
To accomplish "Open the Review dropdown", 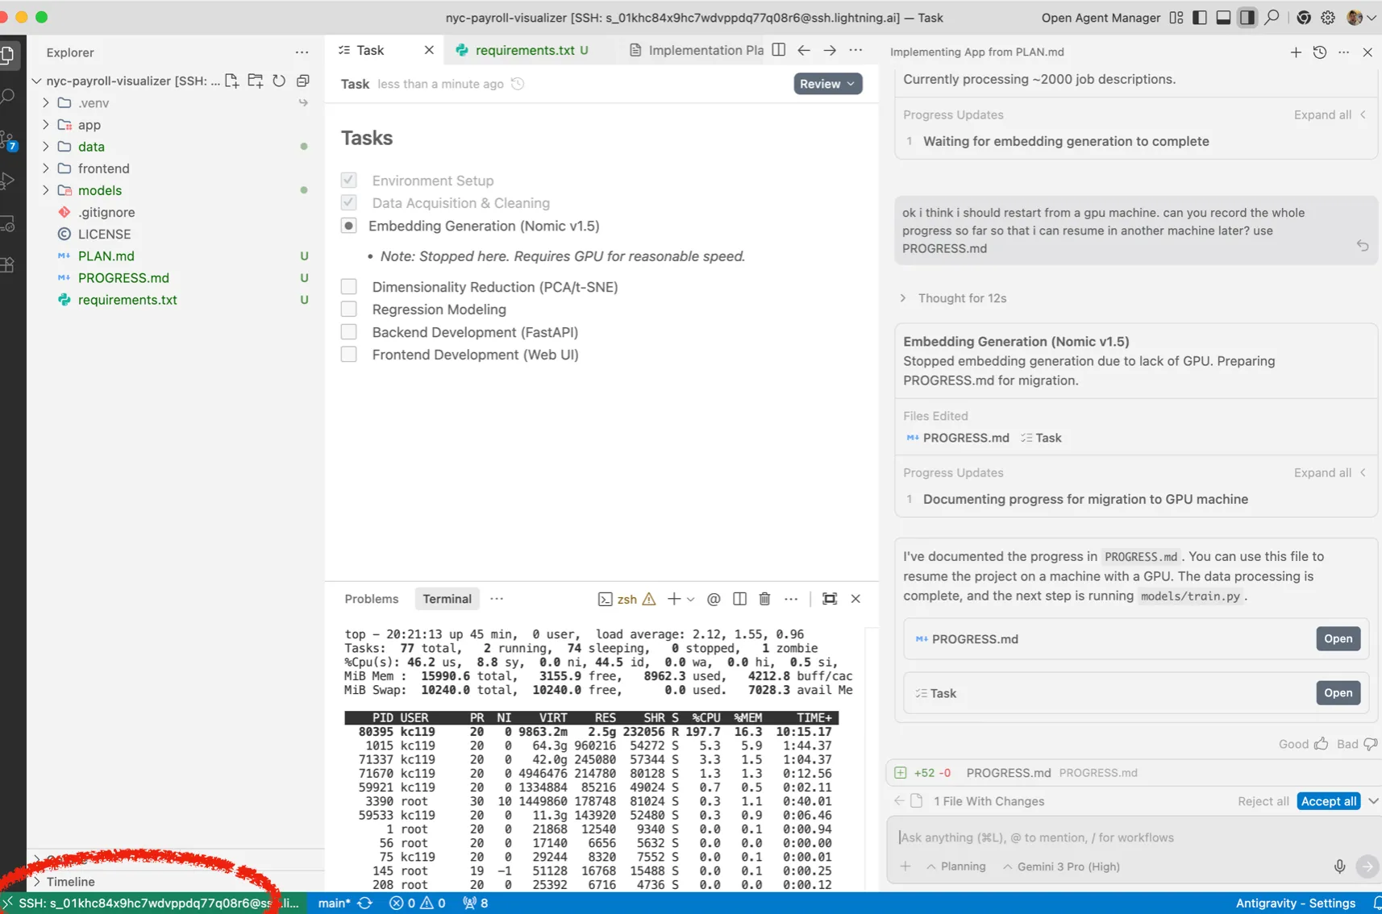I will 827,84.
